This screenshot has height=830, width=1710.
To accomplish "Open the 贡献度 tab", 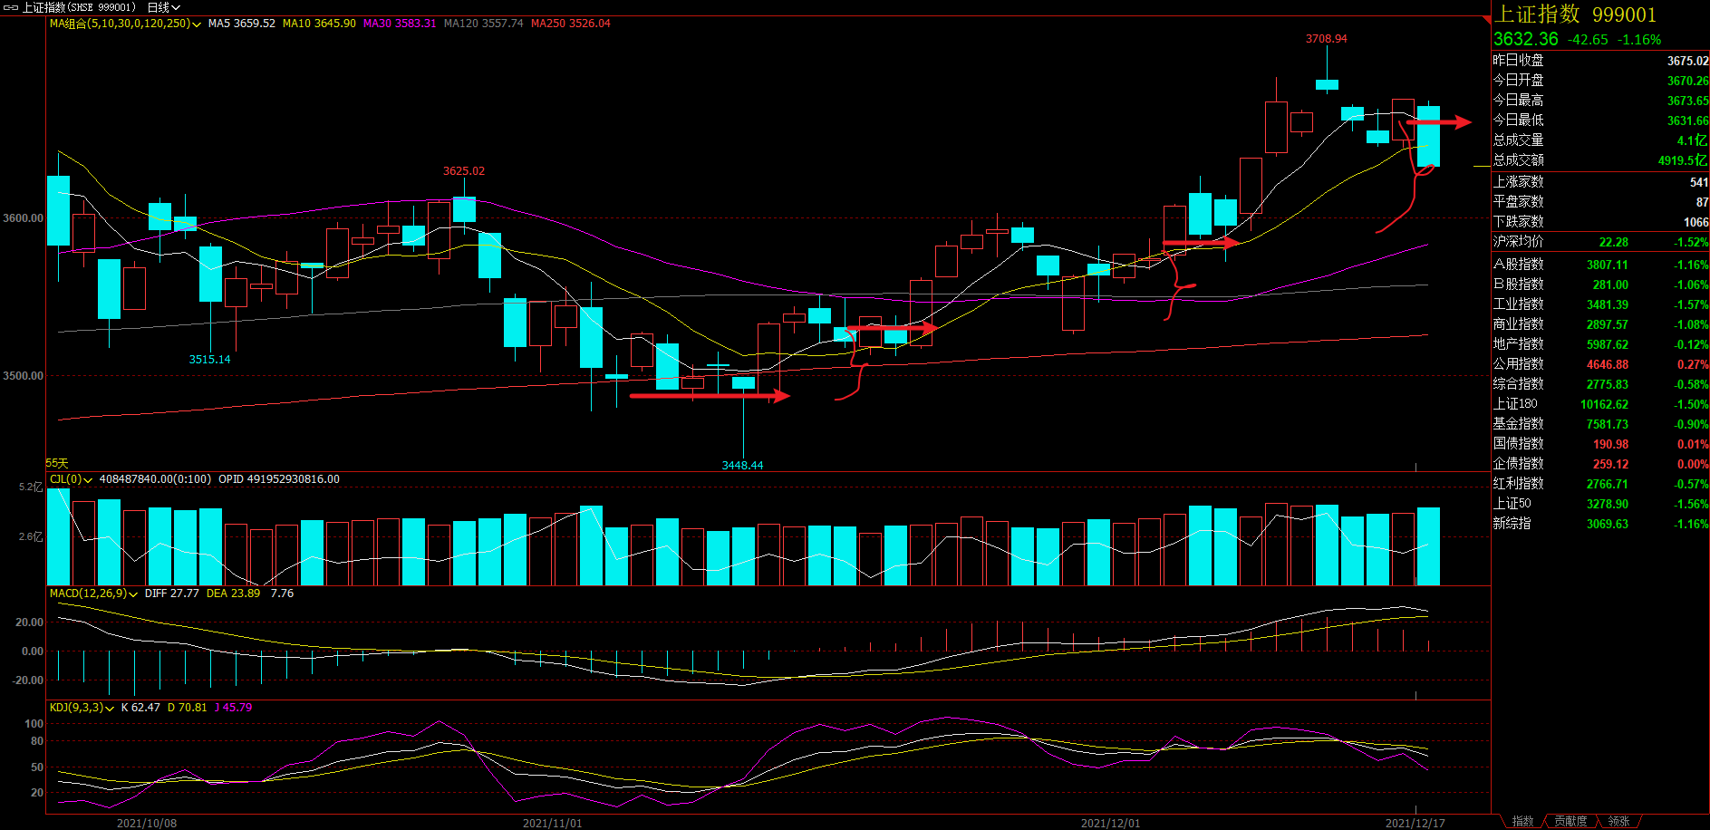I will [x=1570, y=822].
